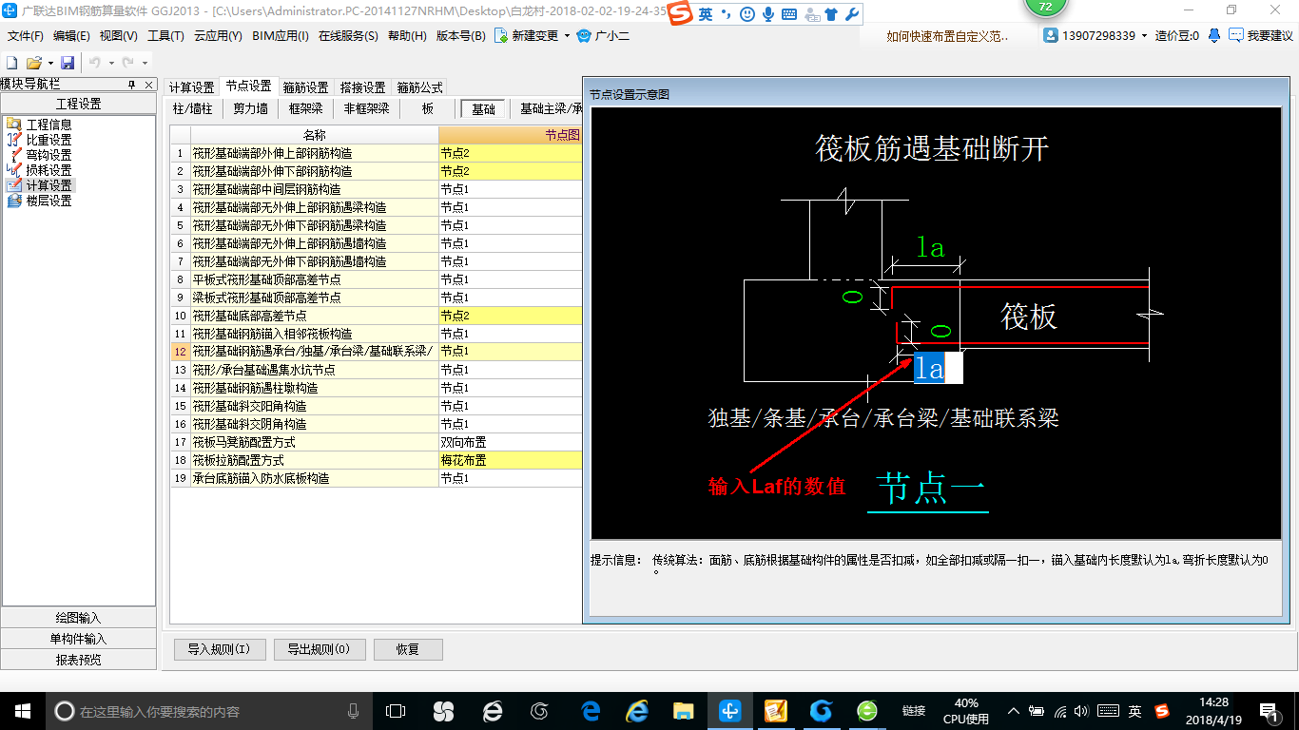Click the Redo arrow icon

(128, 63)
